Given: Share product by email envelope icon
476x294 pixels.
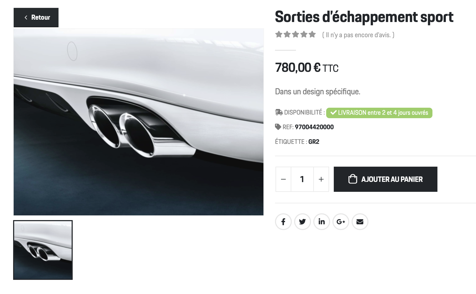Looking at the screenshot, I should 360,222.
